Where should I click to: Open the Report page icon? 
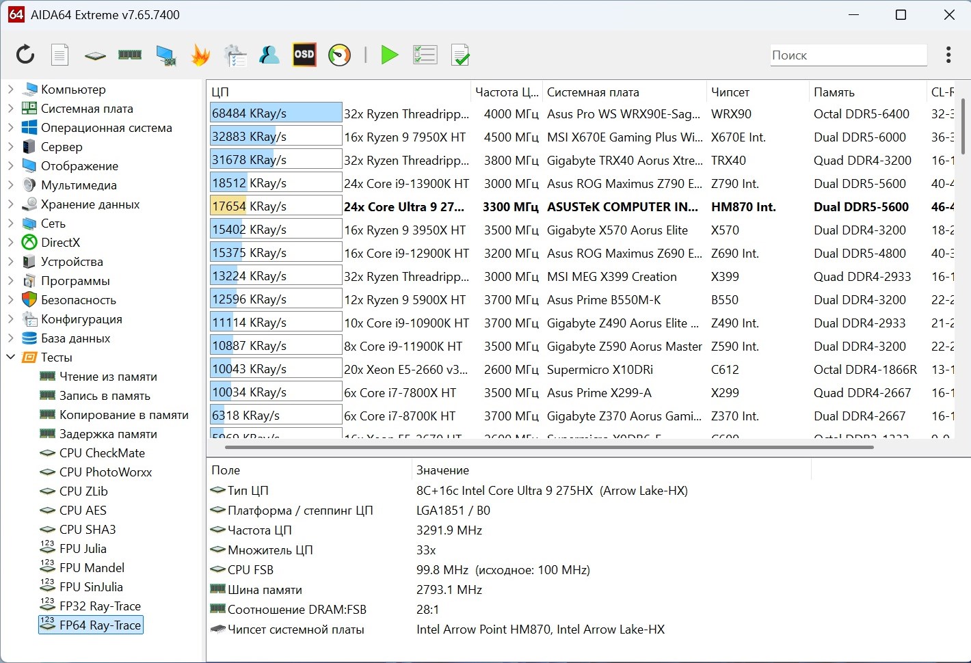60,55
